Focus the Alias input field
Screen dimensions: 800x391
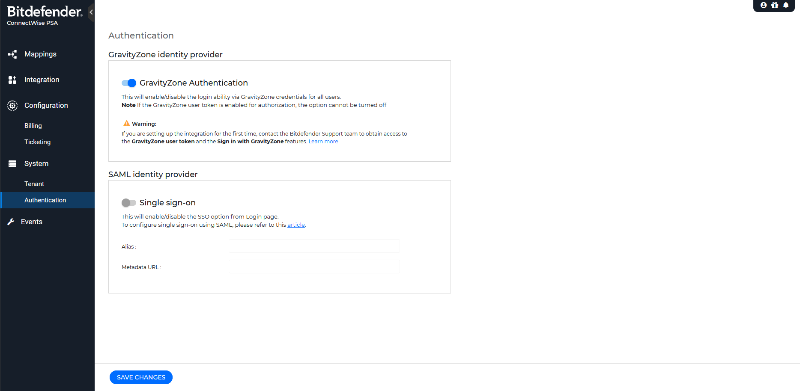pos(314,246)
